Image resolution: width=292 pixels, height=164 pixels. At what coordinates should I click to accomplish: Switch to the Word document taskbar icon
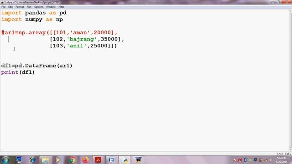coord(112,160)
